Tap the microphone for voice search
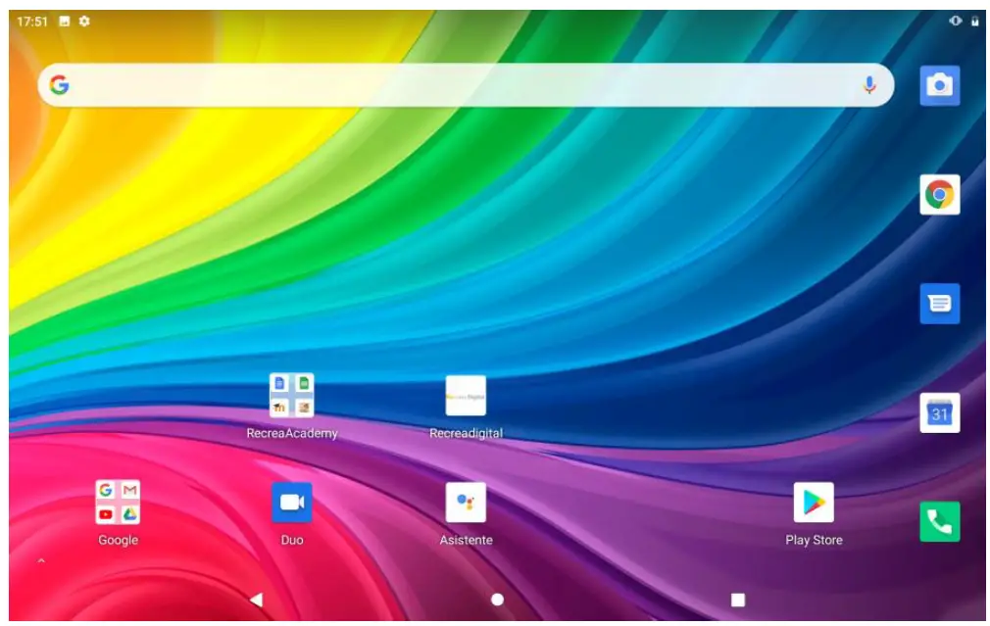This screenshot has height=626, width=990. click(869, 85)
